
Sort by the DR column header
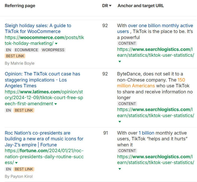point(107,6)
